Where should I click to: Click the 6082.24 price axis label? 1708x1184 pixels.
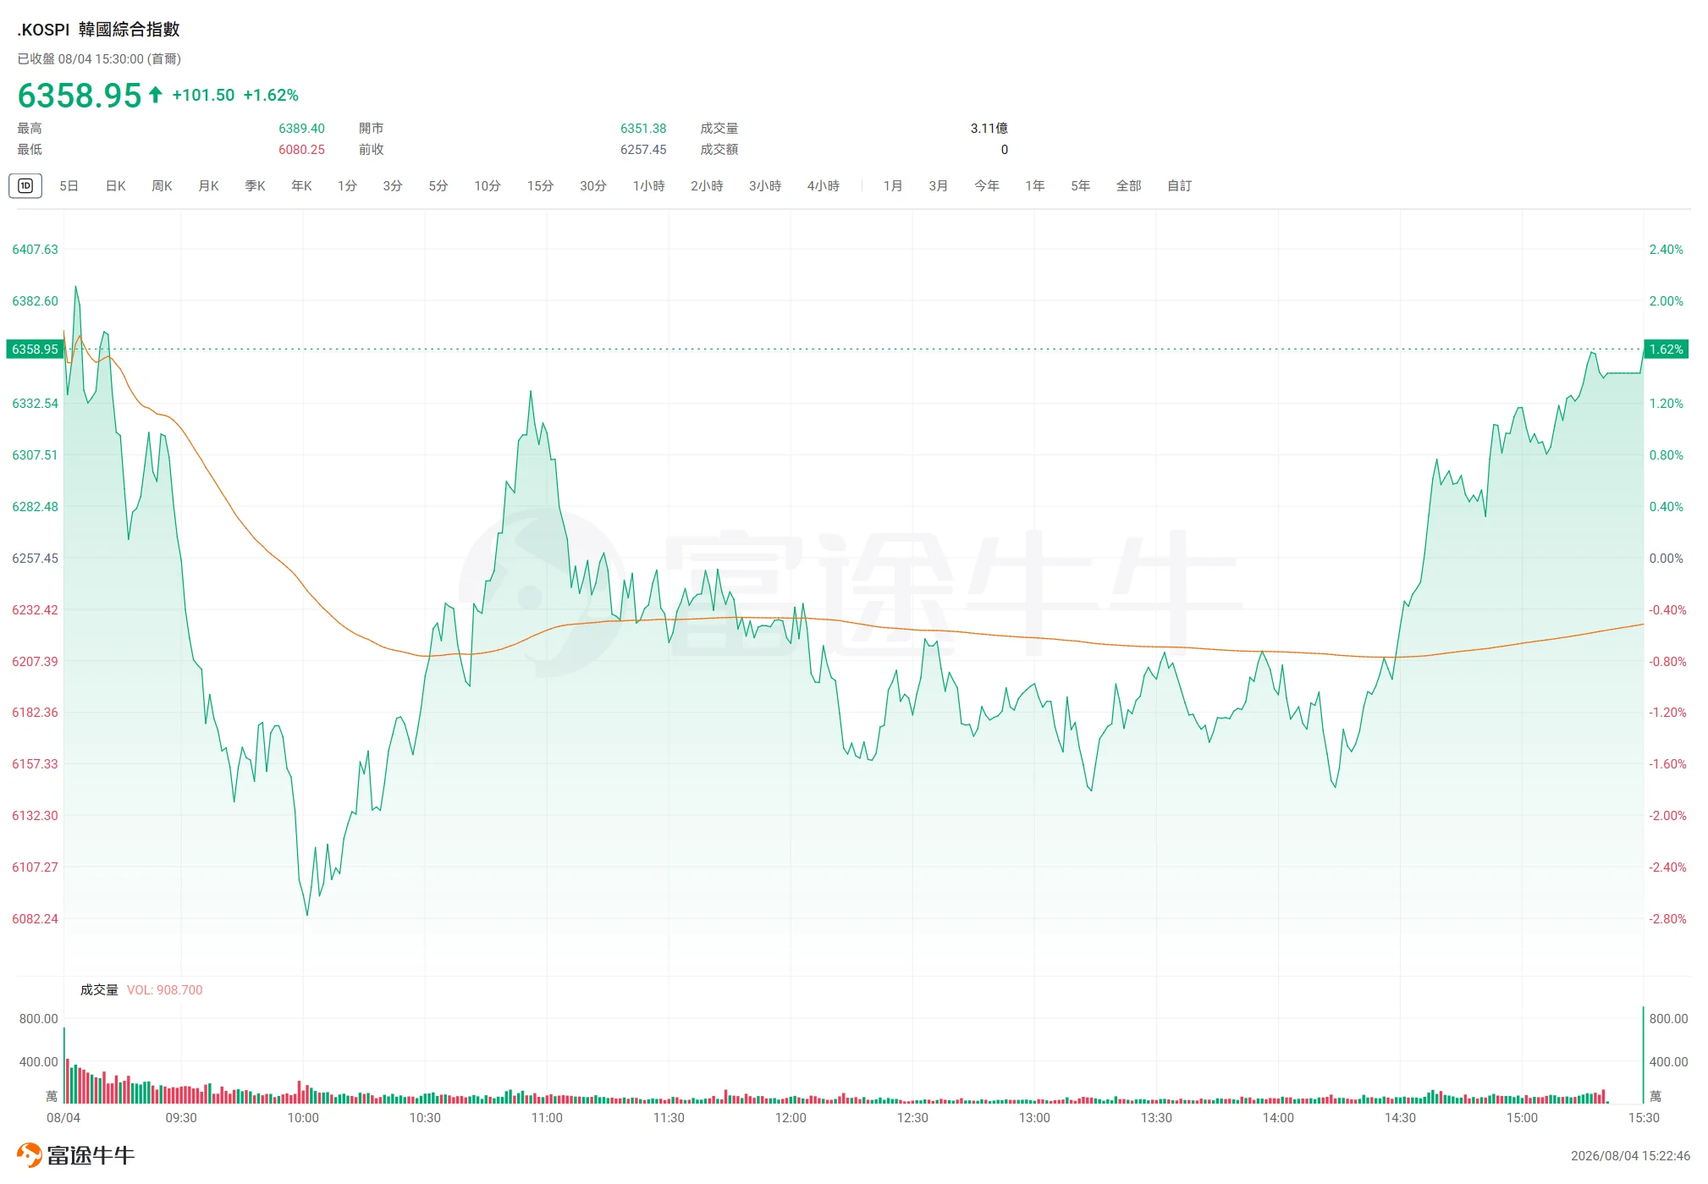pos(35,919)
